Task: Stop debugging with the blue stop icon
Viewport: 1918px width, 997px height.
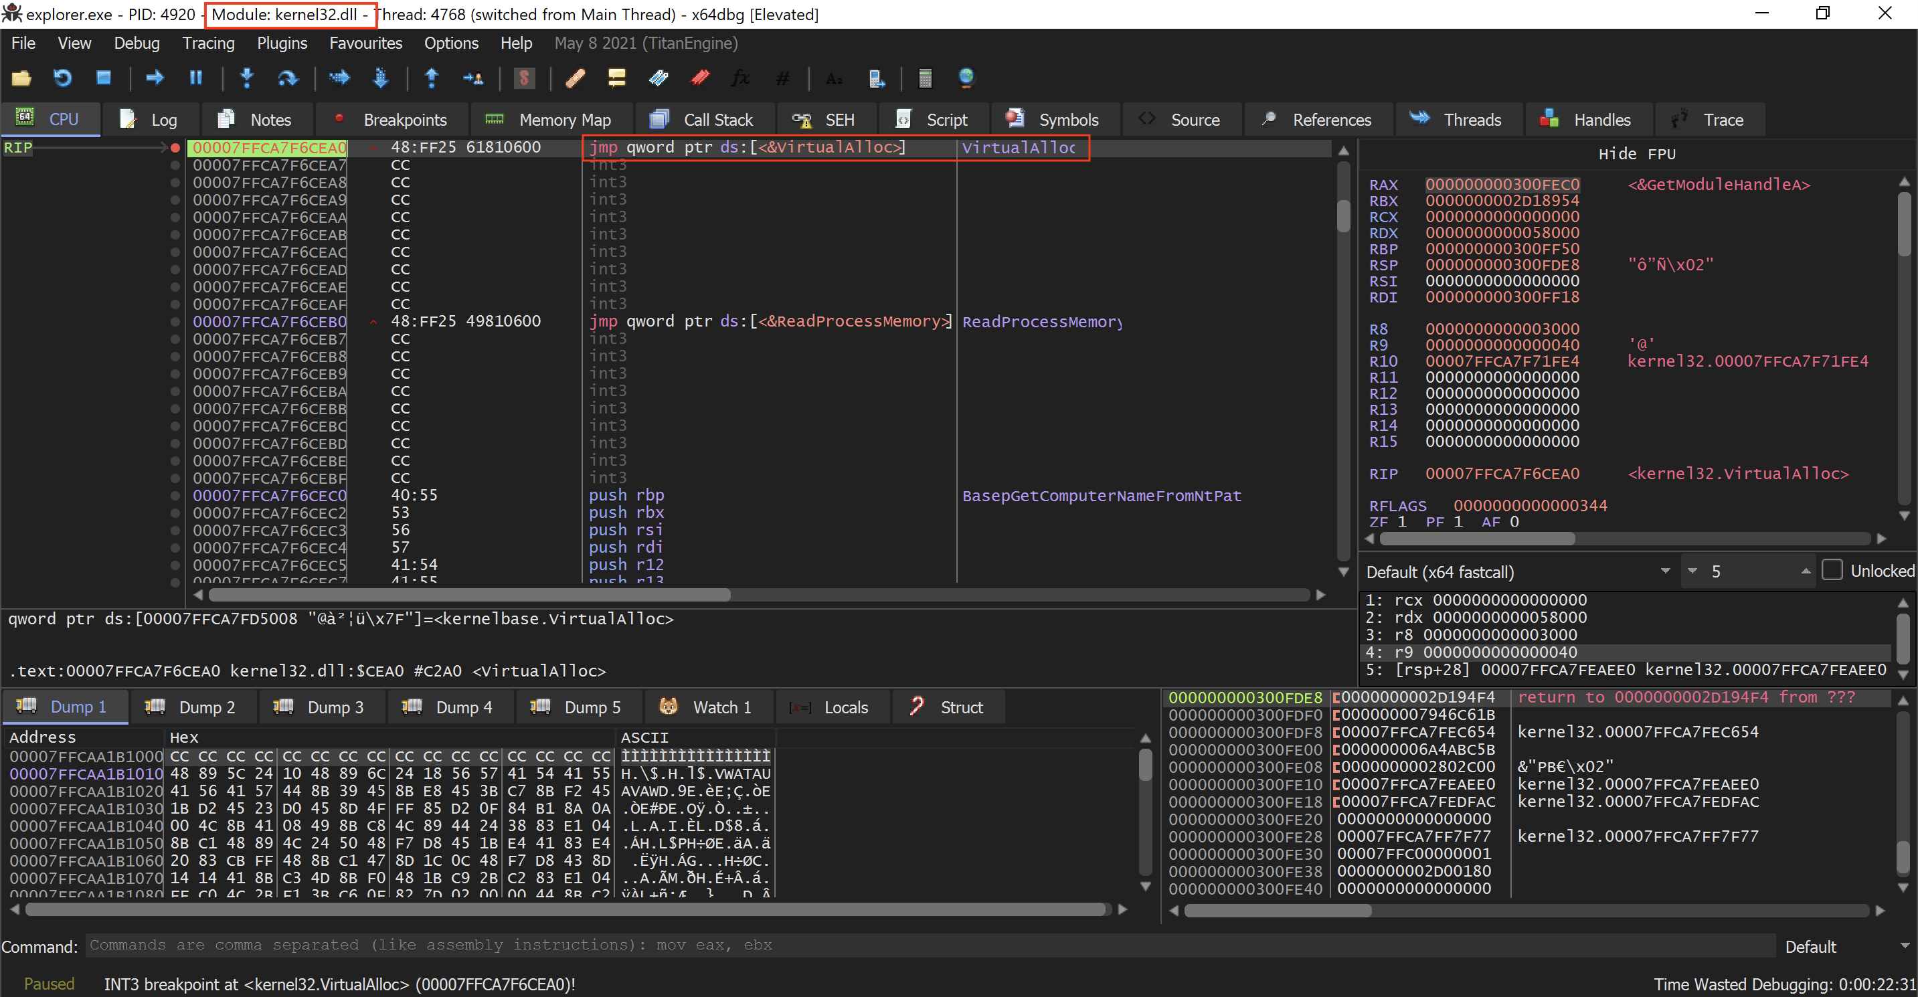Action: [x=104, y=78]
